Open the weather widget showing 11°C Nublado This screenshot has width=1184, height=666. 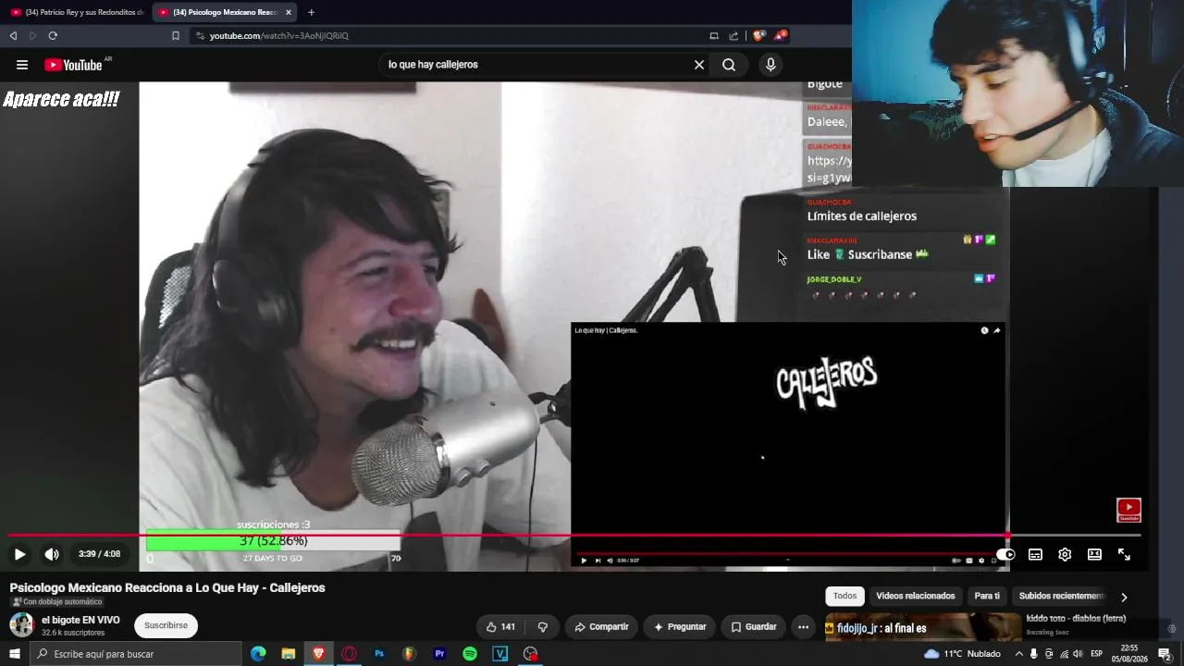962,654
